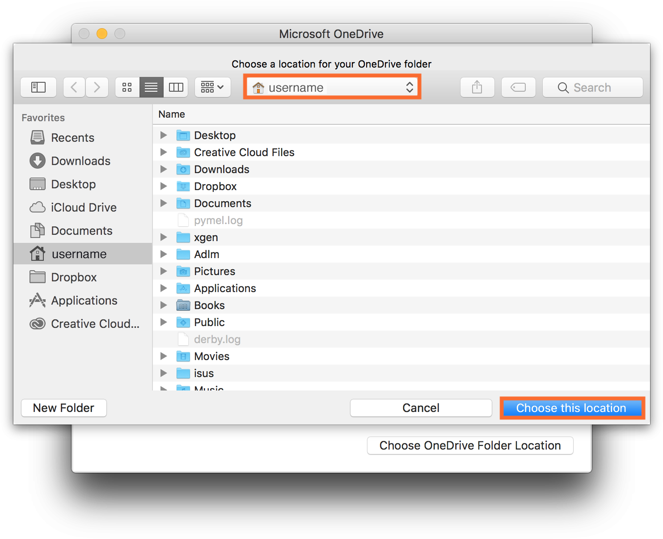Sort by the Name column header

(x=172, y=114)
